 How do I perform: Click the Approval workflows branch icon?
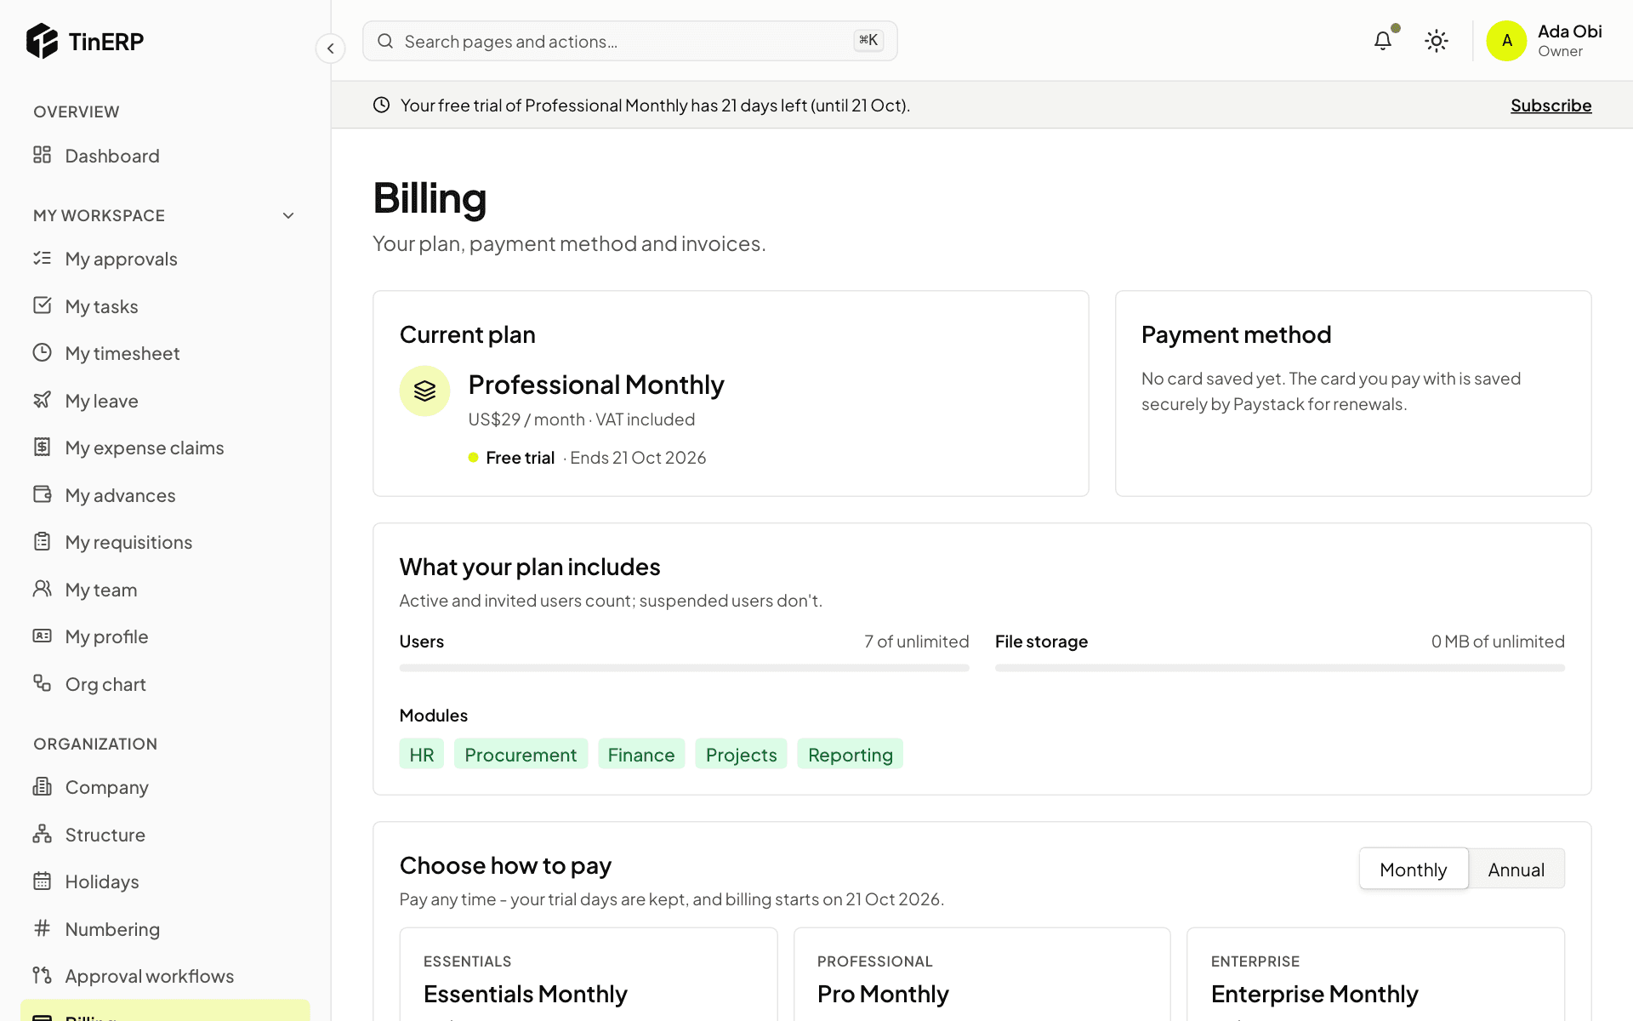tap(42, 975)
